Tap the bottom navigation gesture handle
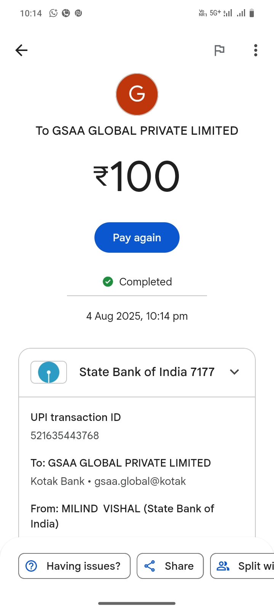 [137, 603]
